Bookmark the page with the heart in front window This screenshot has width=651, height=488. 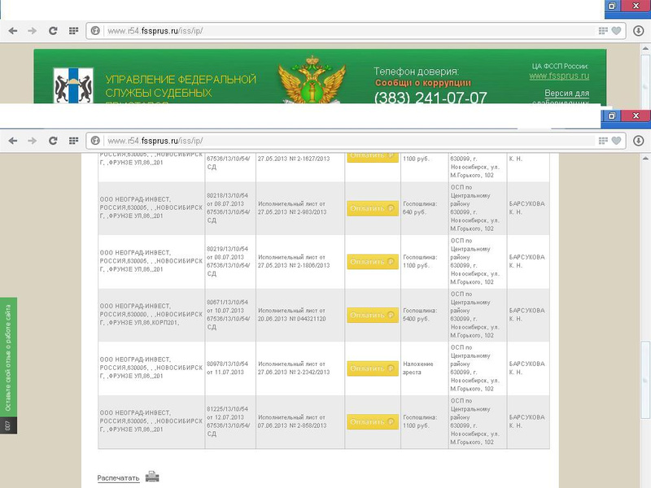coord(617,141)
